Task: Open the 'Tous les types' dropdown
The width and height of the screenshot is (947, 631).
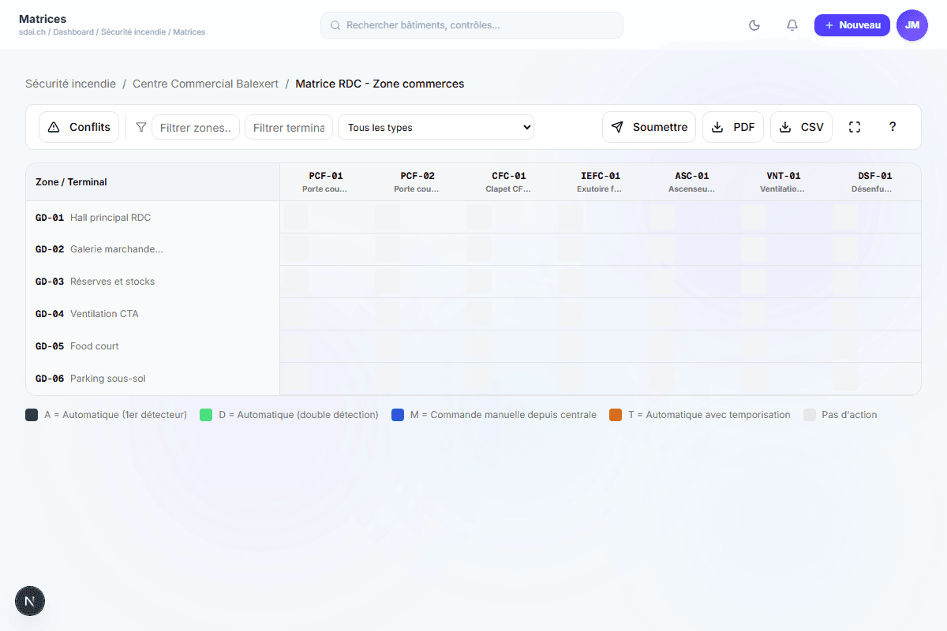Action: [436, 127]
